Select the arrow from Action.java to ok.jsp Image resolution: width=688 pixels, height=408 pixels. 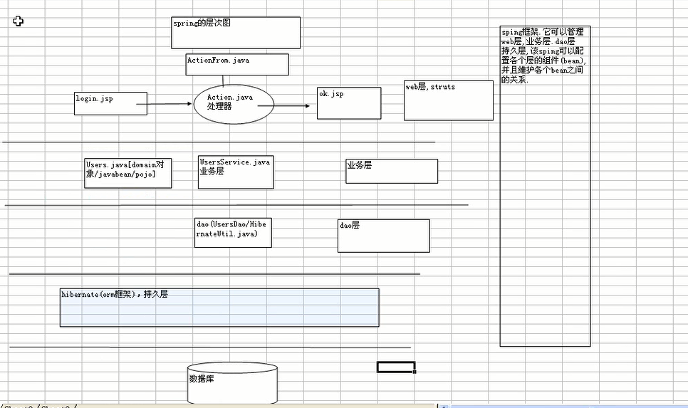pyautogui.click(x=284, y=105)
